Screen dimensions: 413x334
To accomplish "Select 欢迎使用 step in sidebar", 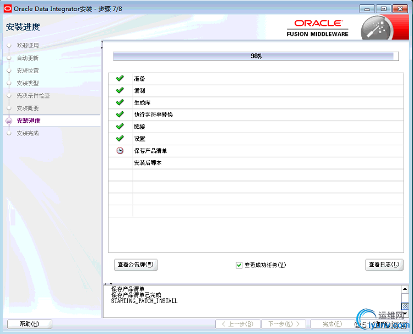I will (28, 46).
